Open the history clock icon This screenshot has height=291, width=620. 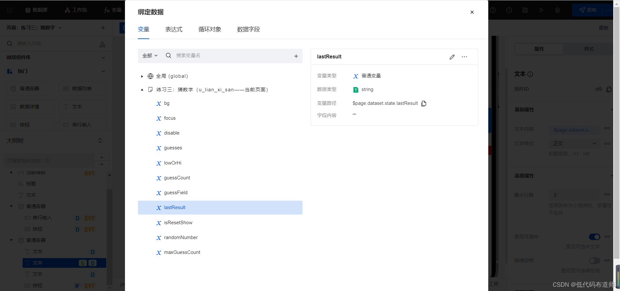click(509, 10)
